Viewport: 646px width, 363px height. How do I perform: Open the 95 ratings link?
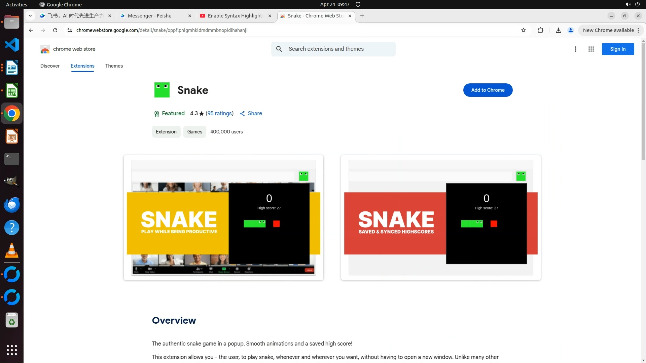[x=219, y=114]
